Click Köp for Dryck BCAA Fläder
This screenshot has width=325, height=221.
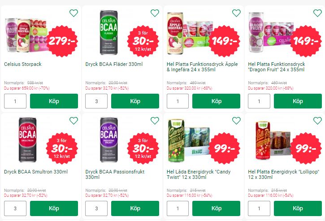(x=135, y=101)
